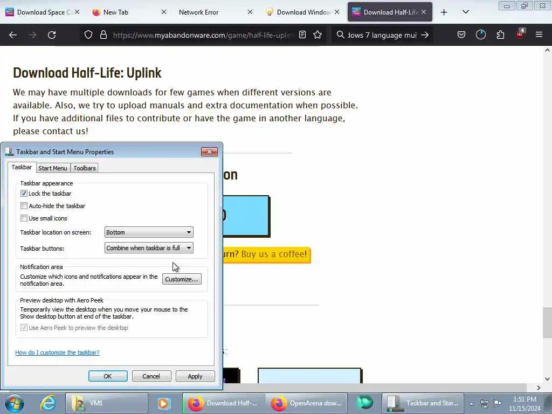Switch to the Download Space tab
The width and height of the screenshot is (552, 414).
click(x=42, y=12)
